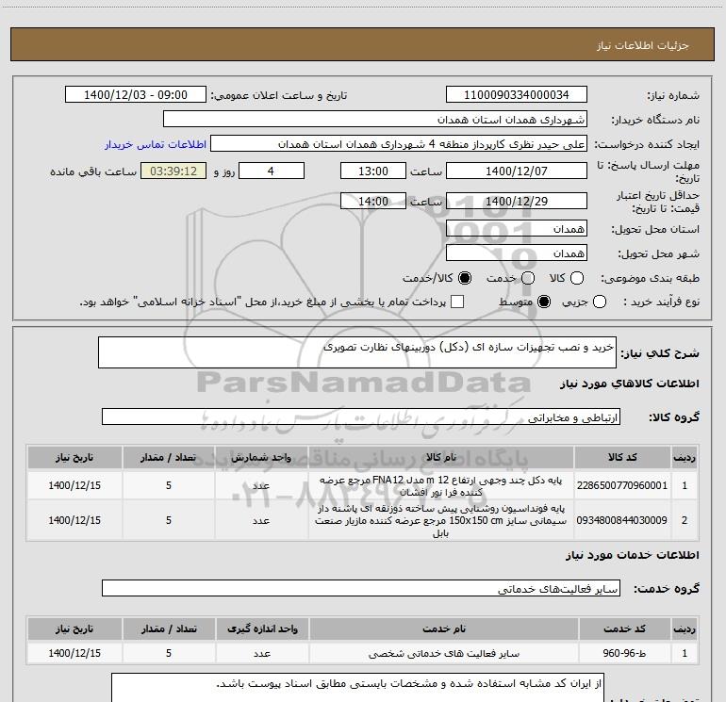Click service name سایر فعالیت های خدماتی شخصی

click(443, 653)
